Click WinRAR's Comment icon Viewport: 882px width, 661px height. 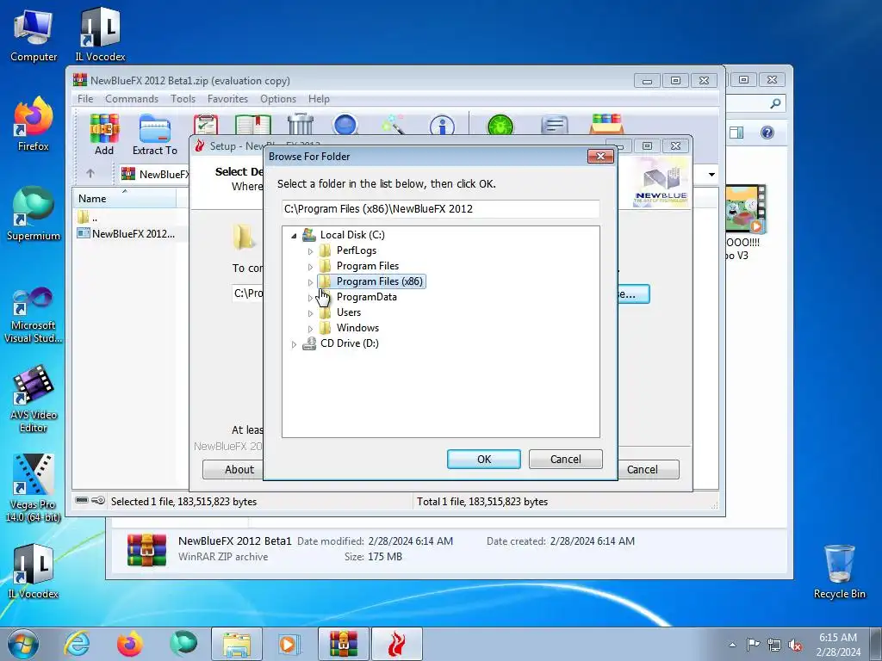554,125
